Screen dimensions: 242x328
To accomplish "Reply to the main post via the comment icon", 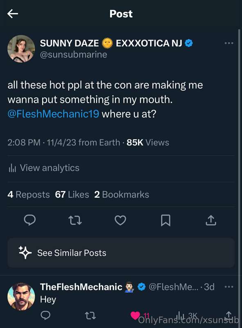I will click(x=30, y=220).
